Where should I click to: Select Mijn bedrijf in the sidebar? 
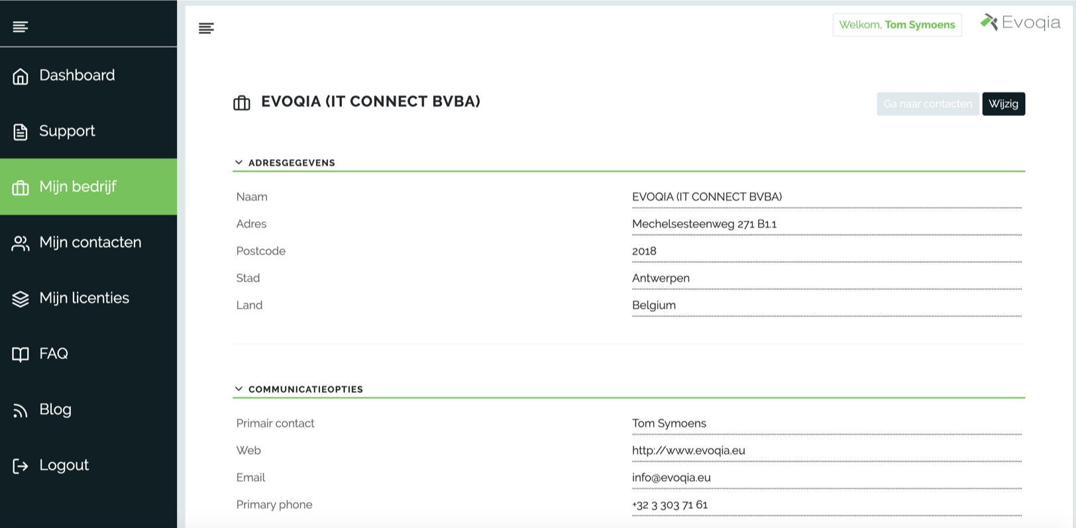pyautogui.click(x=88, y=187)
